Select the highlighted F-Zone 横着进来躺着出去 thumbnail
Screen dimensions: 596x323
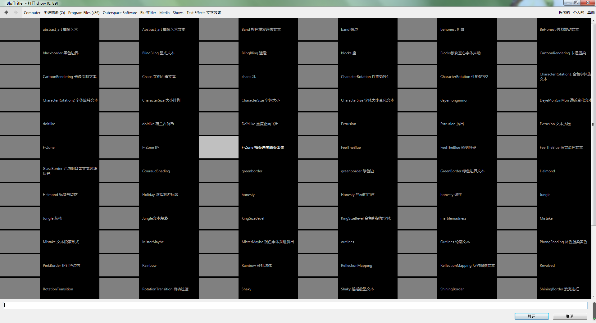coord(219,148)
